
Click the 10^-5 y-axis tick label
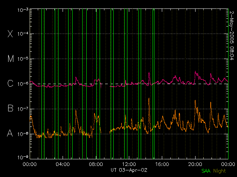23,59
